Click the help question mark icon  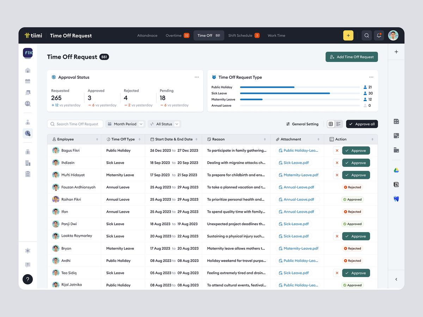28,279
